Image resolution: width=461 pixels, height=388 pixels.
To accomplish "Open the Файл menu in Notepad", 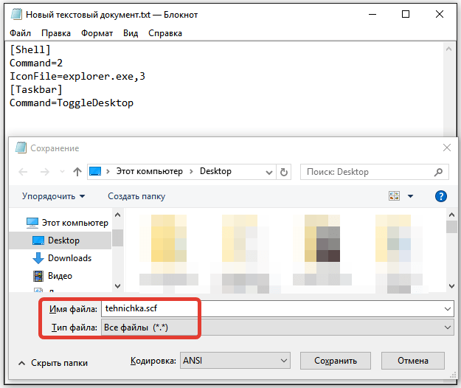I will [20, 33].
